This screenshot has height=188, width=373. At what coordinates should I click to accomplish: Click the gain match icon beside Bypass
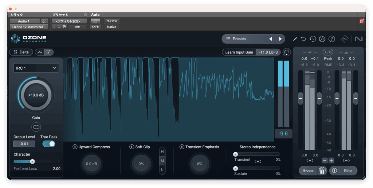322,171
